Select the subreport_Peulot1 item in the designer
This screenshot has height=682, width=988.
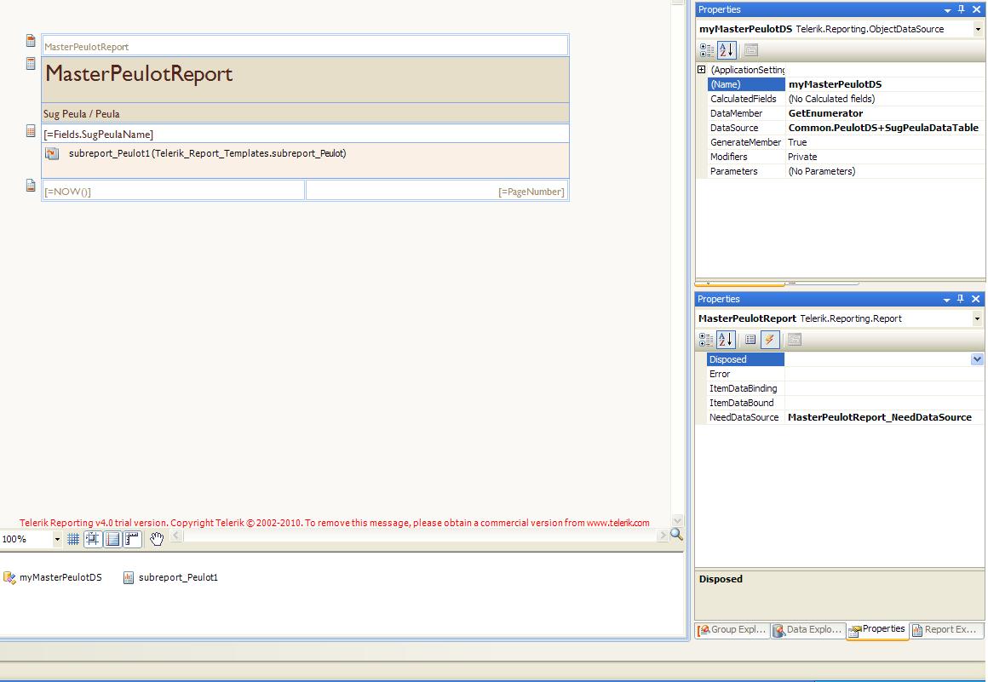click(x=305, y=160)
